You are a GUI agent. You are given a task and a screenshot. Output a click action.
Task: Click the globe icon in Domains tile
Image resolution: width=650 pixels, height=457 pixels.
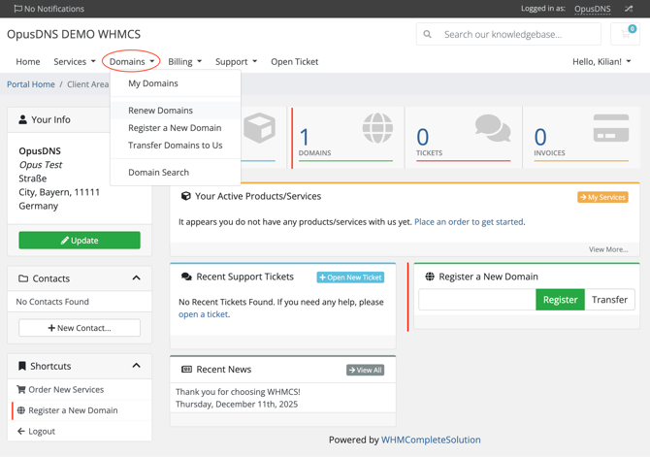click(x=377, y=128)
